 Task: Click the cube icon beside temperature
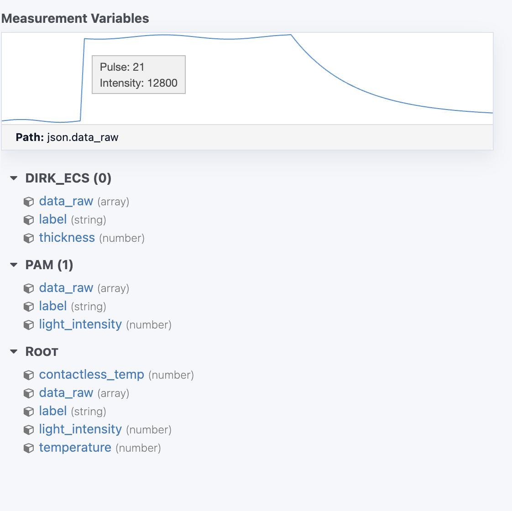click(x=29, y=448)
